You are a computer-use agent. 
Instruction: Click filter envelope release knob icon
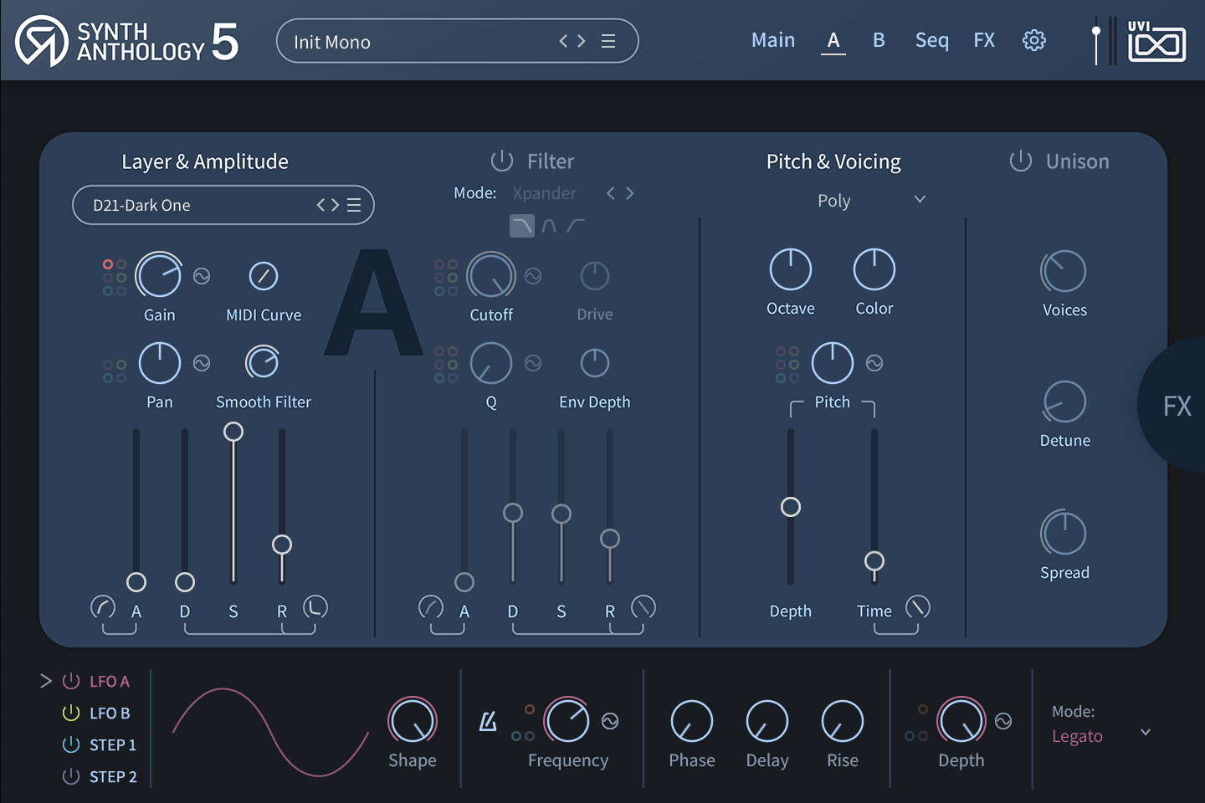pyautogui.click(x=644, y=607)
